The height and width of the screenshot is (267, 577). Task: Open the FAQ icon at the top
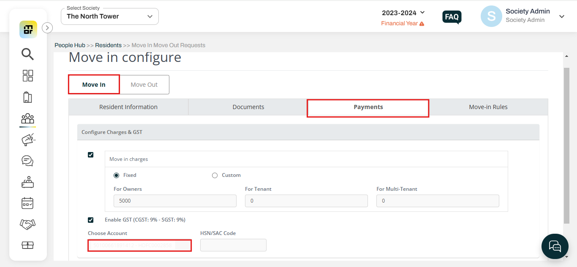(x=452, y=17)
